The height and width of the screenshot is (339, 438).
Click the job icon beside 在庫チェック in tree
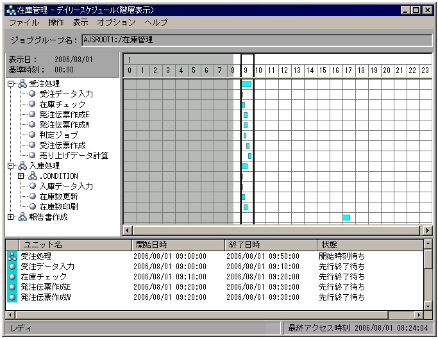tap(33, 104)
